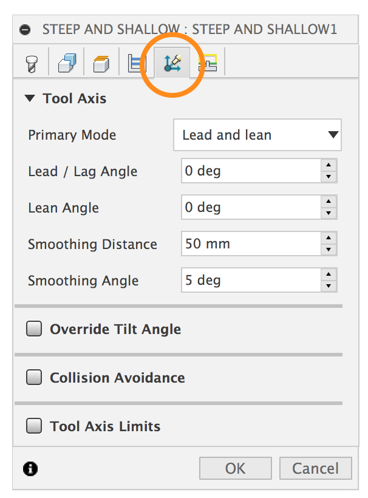Open the Linking tab icon
Screen dimensions: 368x498
point(208,63)
